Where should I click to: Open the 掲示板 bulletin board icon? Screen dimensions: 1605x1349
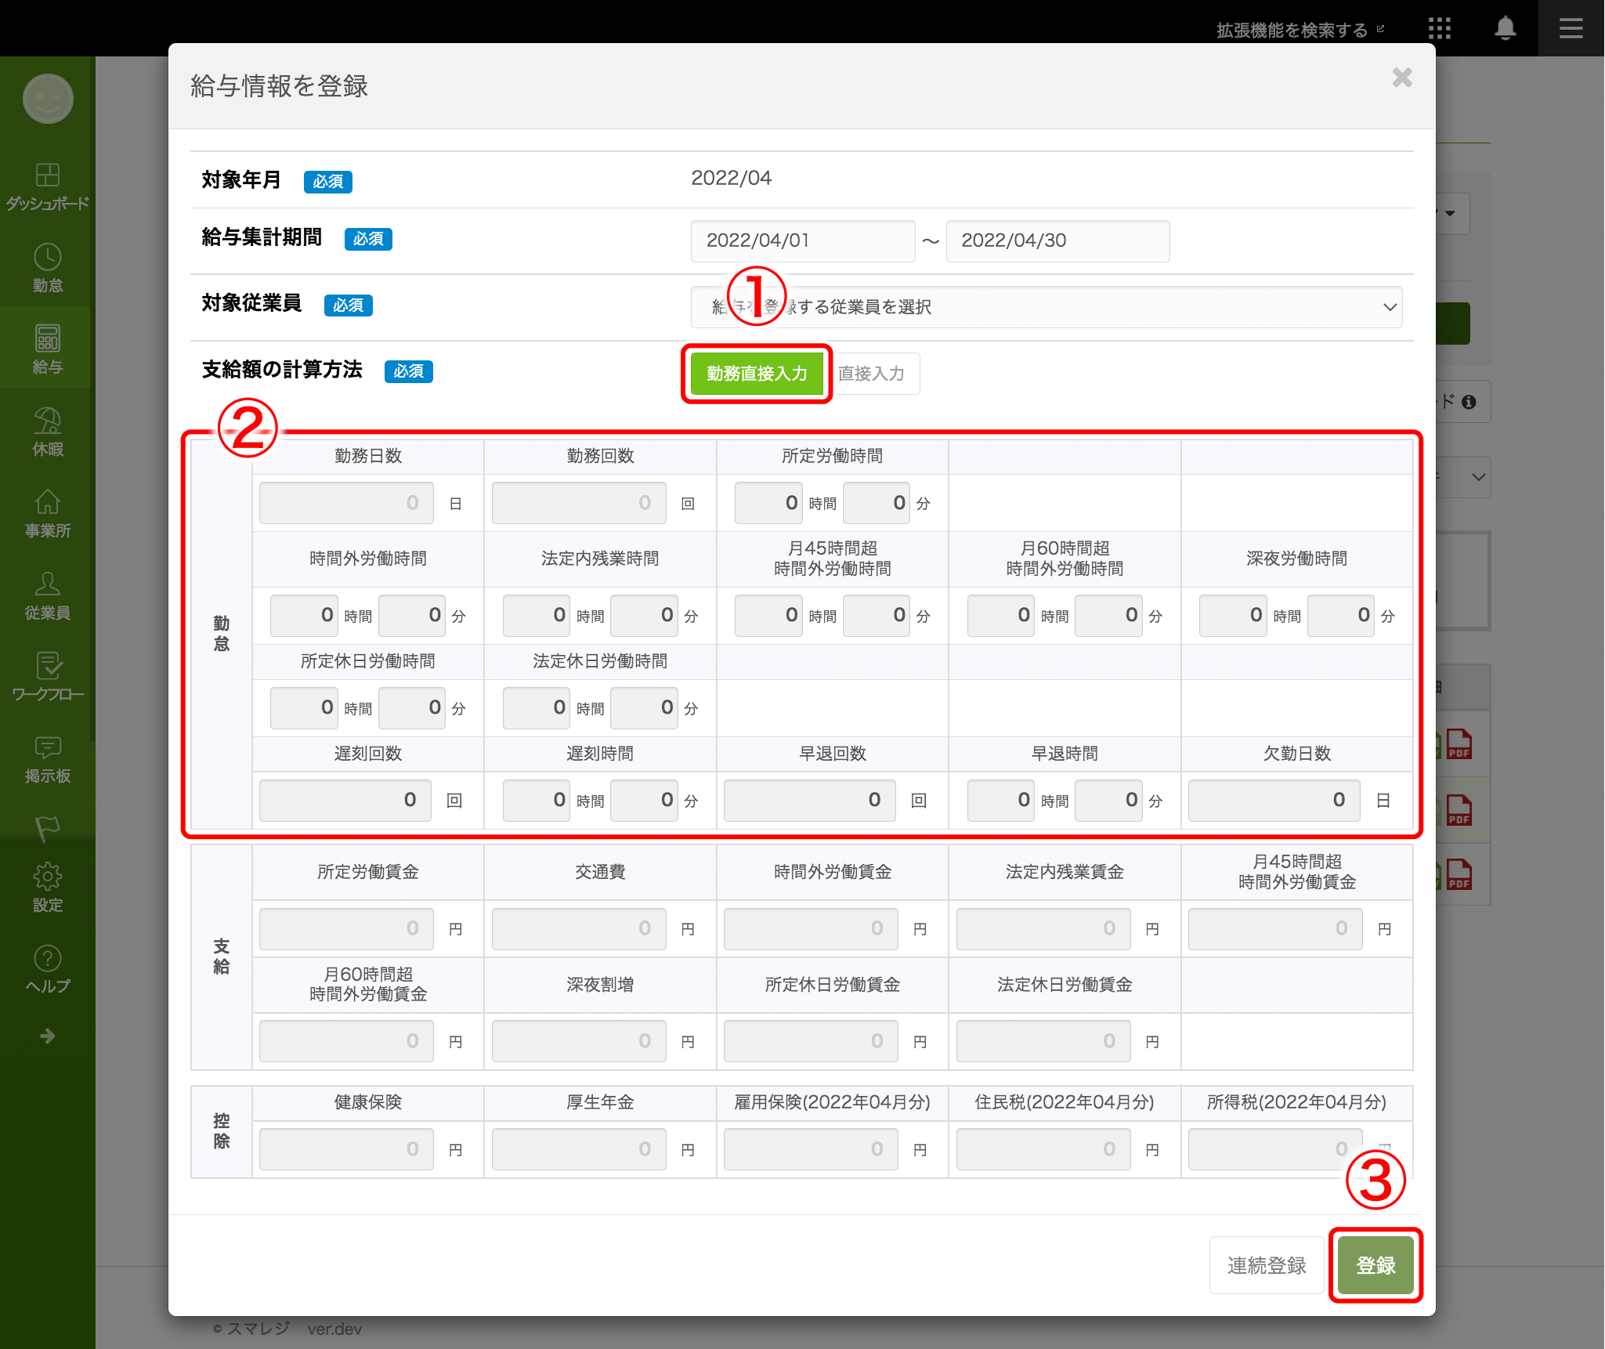point(48,748)
